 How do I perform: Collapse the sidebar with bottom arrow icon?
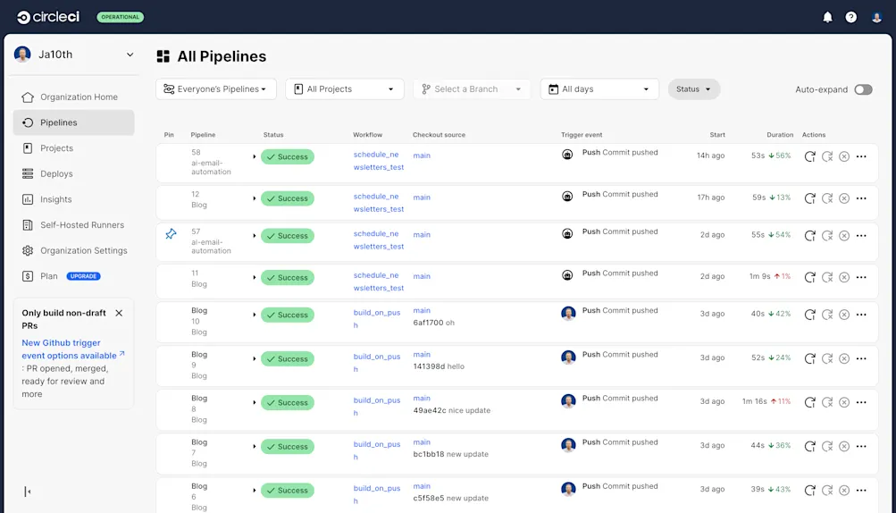(28, 492)
